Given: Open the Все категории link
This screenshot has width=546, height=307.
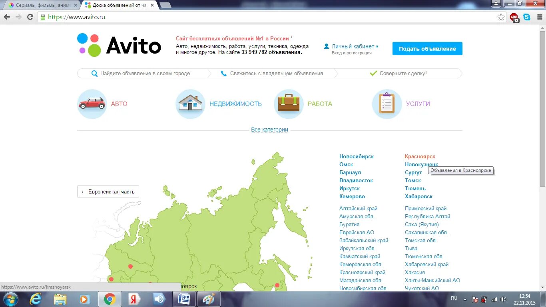Looking at the screenshot, I should coord(269,130).
